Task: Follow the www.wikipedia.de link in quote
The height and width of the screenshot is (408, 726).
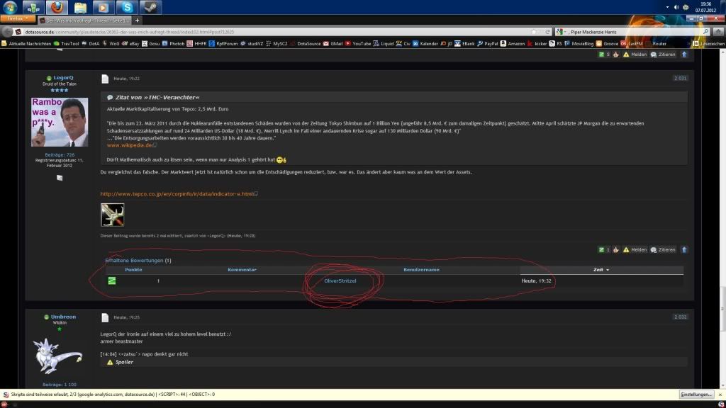Action: [130, 145]
